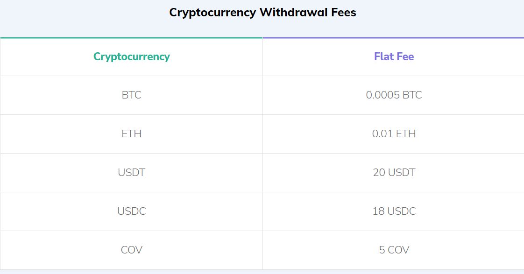Click the 20 USDT flat fee value
Image resolution: width=524 pixels, height=274 pixels.
pyautogui.click(x=394, y=173)
